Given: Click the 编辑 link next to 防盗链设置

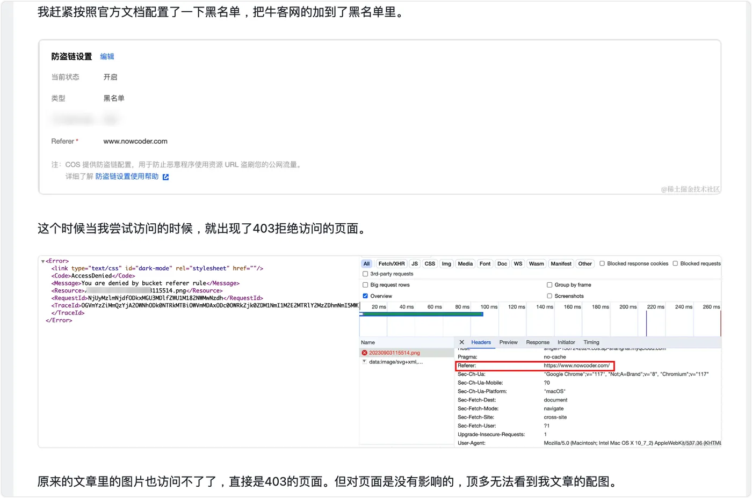Looking at the screenshot, I should (x=107, y=56).
